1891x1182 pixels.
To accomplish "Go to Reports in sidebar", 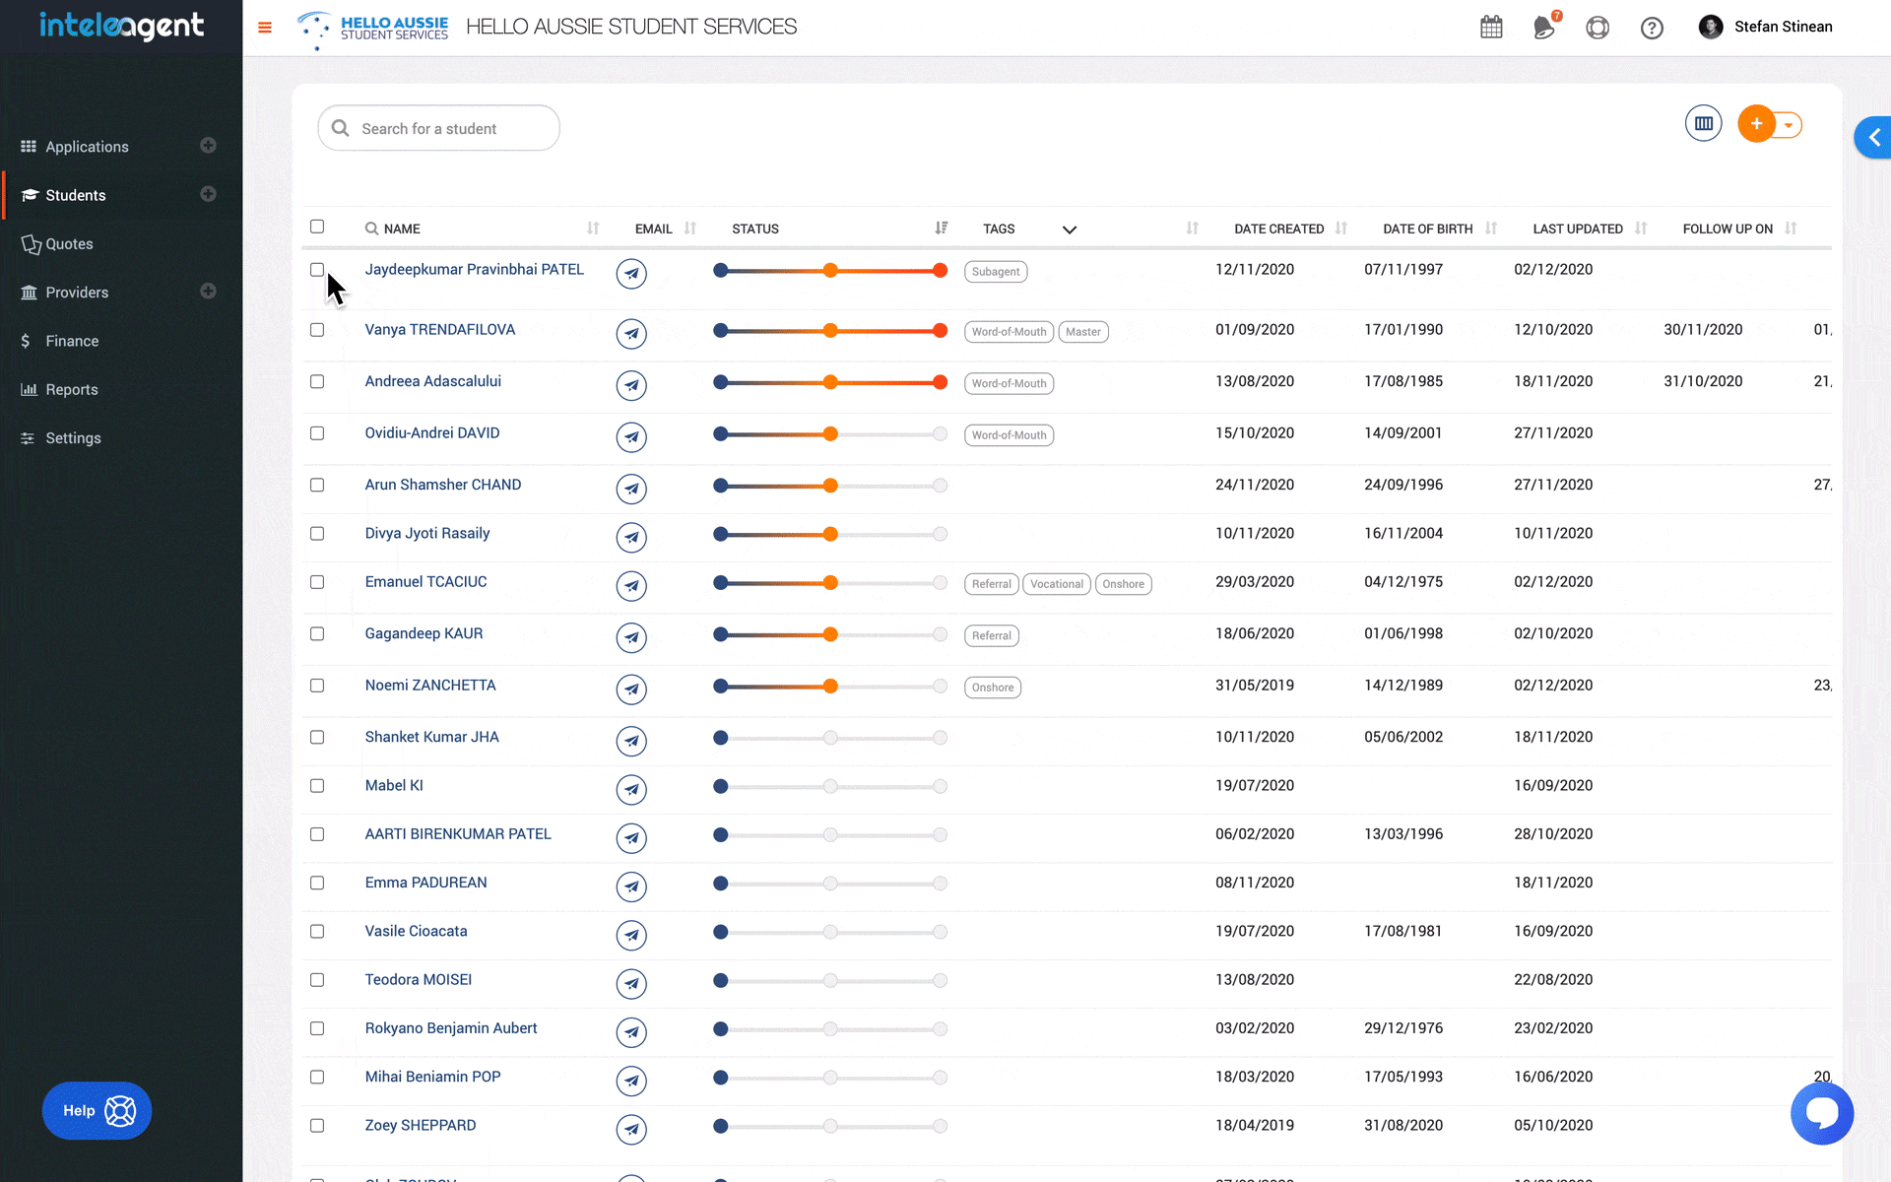I will click(x=72, y=389).
